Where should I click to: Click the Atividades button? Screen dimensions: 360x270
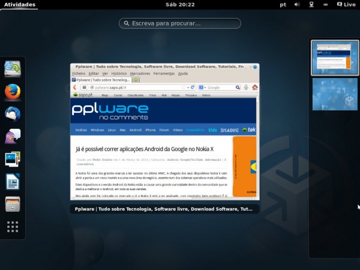(x=20, y=5)
